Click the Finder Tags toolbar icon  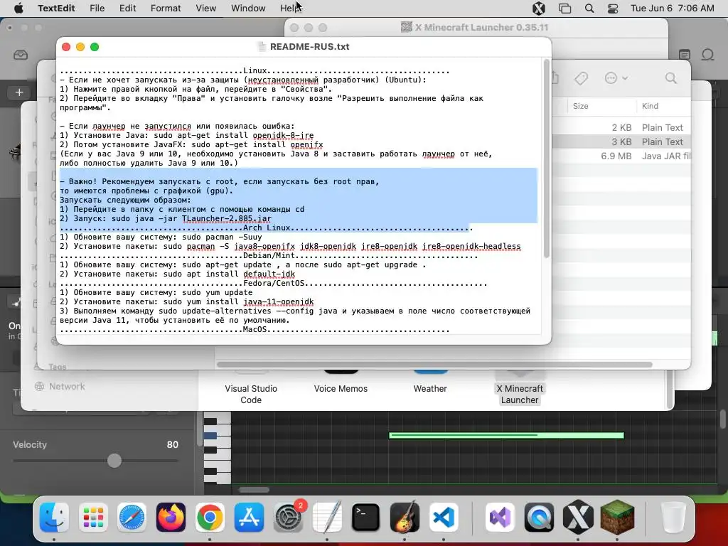(x=581, y=78)
